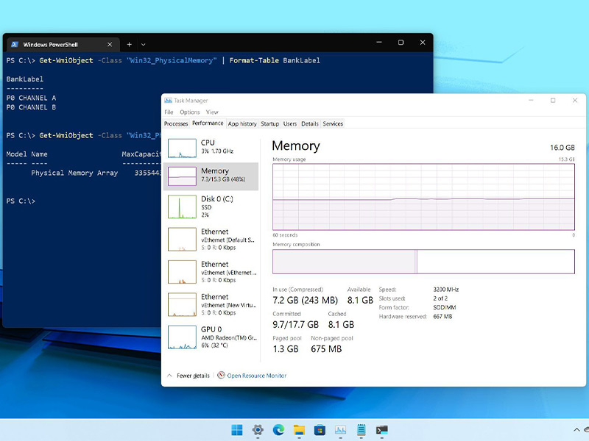
Task: Open the Options menu in Task Manager
Action: [190, 112]
